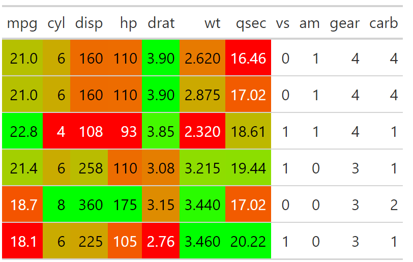Select the disp cell 225
The width and height of the screenshot is (413, 262).
click(x=89, y=241)
